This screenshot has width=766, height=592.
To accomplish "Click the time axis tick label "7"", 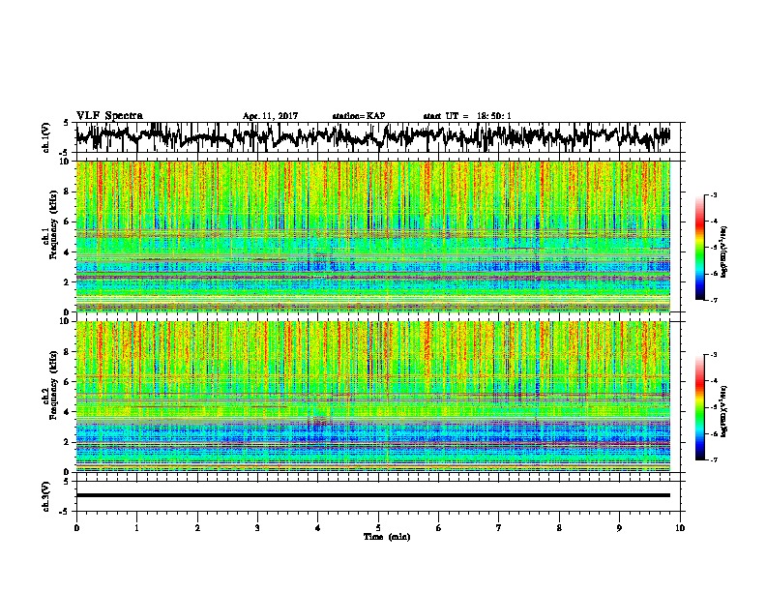I will 499,528.
